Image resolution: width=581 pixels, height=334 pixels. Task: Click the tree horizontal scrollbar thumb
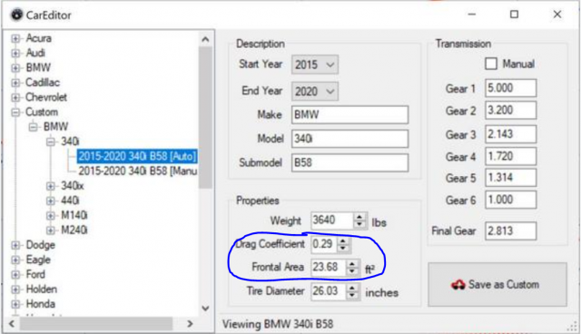(96, 324)
